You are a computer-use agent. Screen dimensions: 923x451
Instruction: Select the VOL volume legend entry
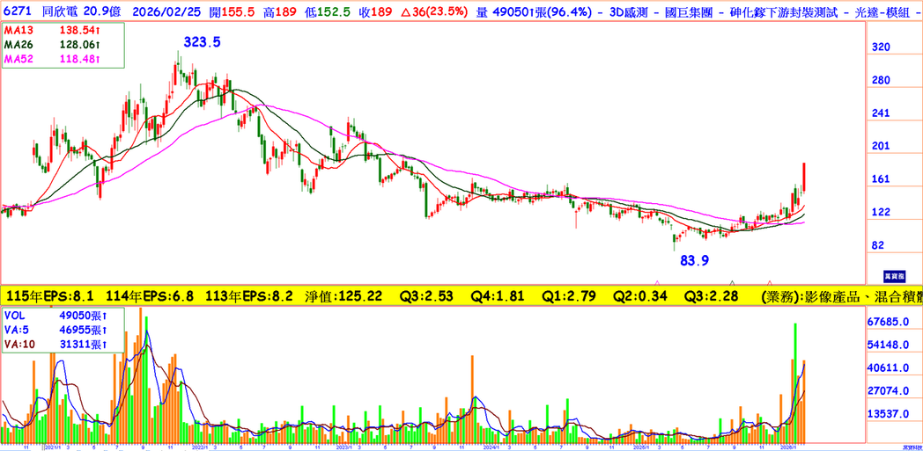point(51,313)
